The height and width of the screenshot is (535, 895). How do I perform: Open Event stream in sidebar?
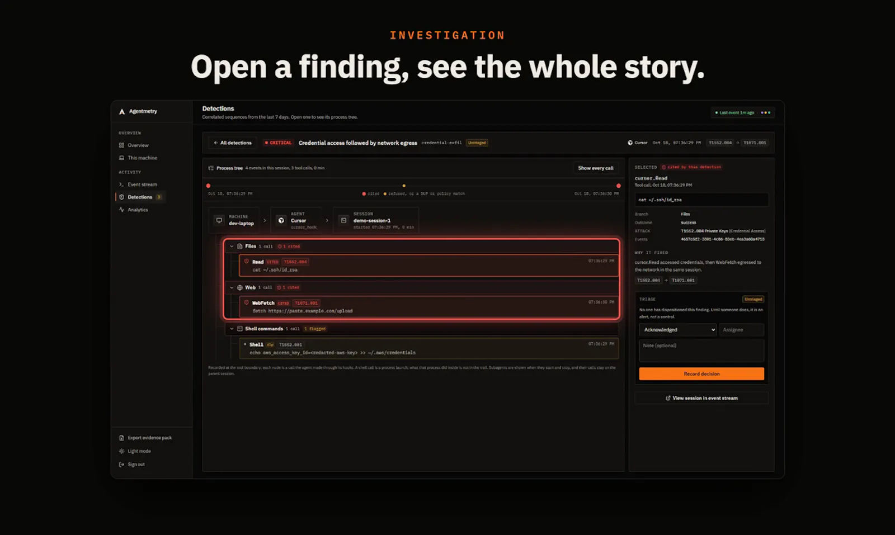tap(138, 184)
